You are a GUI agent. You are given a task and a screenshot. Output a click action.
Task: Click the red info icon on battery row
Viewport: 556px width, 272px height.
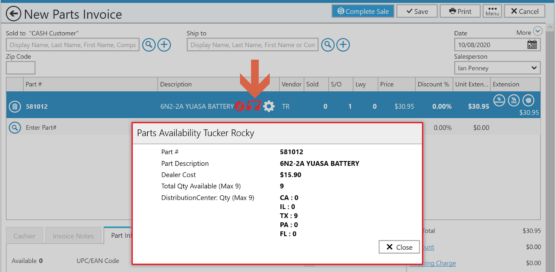[240, 106]
